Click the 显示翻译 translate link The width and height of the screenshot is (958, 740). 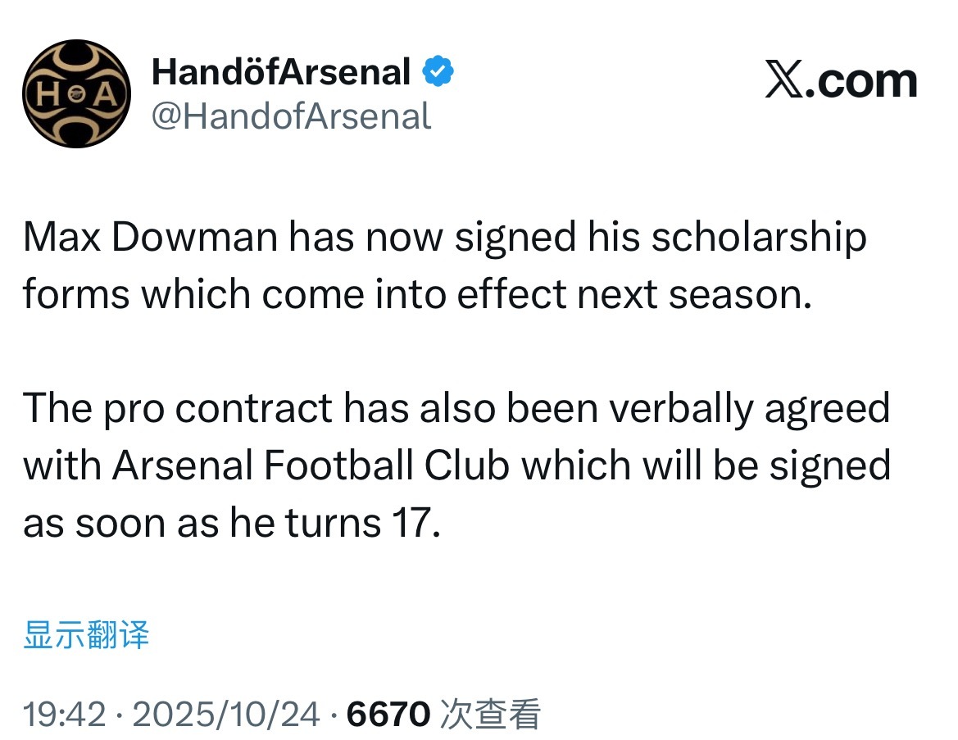tap(86, 635)
